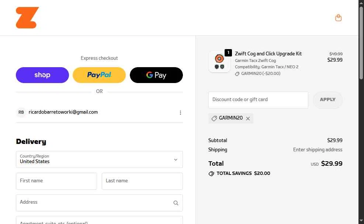Click the RB account avatar
Screen dimensions: 364x224
[21, 112]
